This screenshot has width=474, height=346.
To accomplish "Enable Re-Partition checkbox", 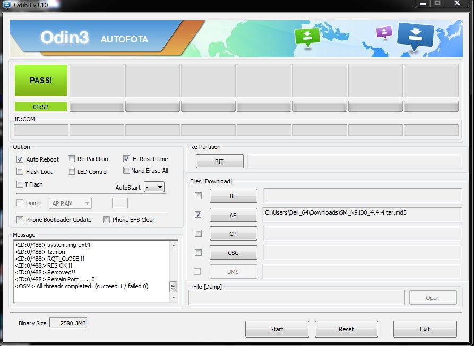I will (71, 158).
